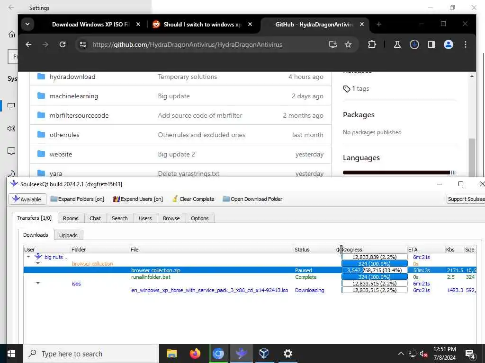Open Firefox from the taskbar
The image size is (485, 363).
click(195, 354)
